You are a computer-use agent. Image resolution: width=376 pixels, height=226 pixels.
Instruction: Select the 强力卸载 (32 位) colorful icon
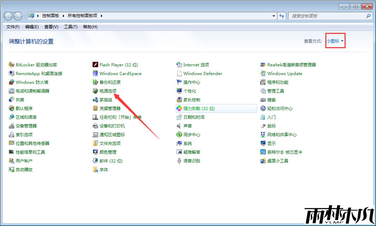(179, 109)
